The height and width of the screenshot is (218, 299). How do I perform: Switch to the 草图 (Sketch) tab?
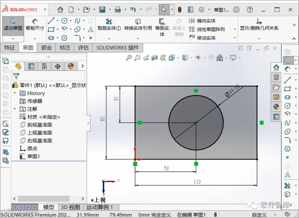click(28, 48)
